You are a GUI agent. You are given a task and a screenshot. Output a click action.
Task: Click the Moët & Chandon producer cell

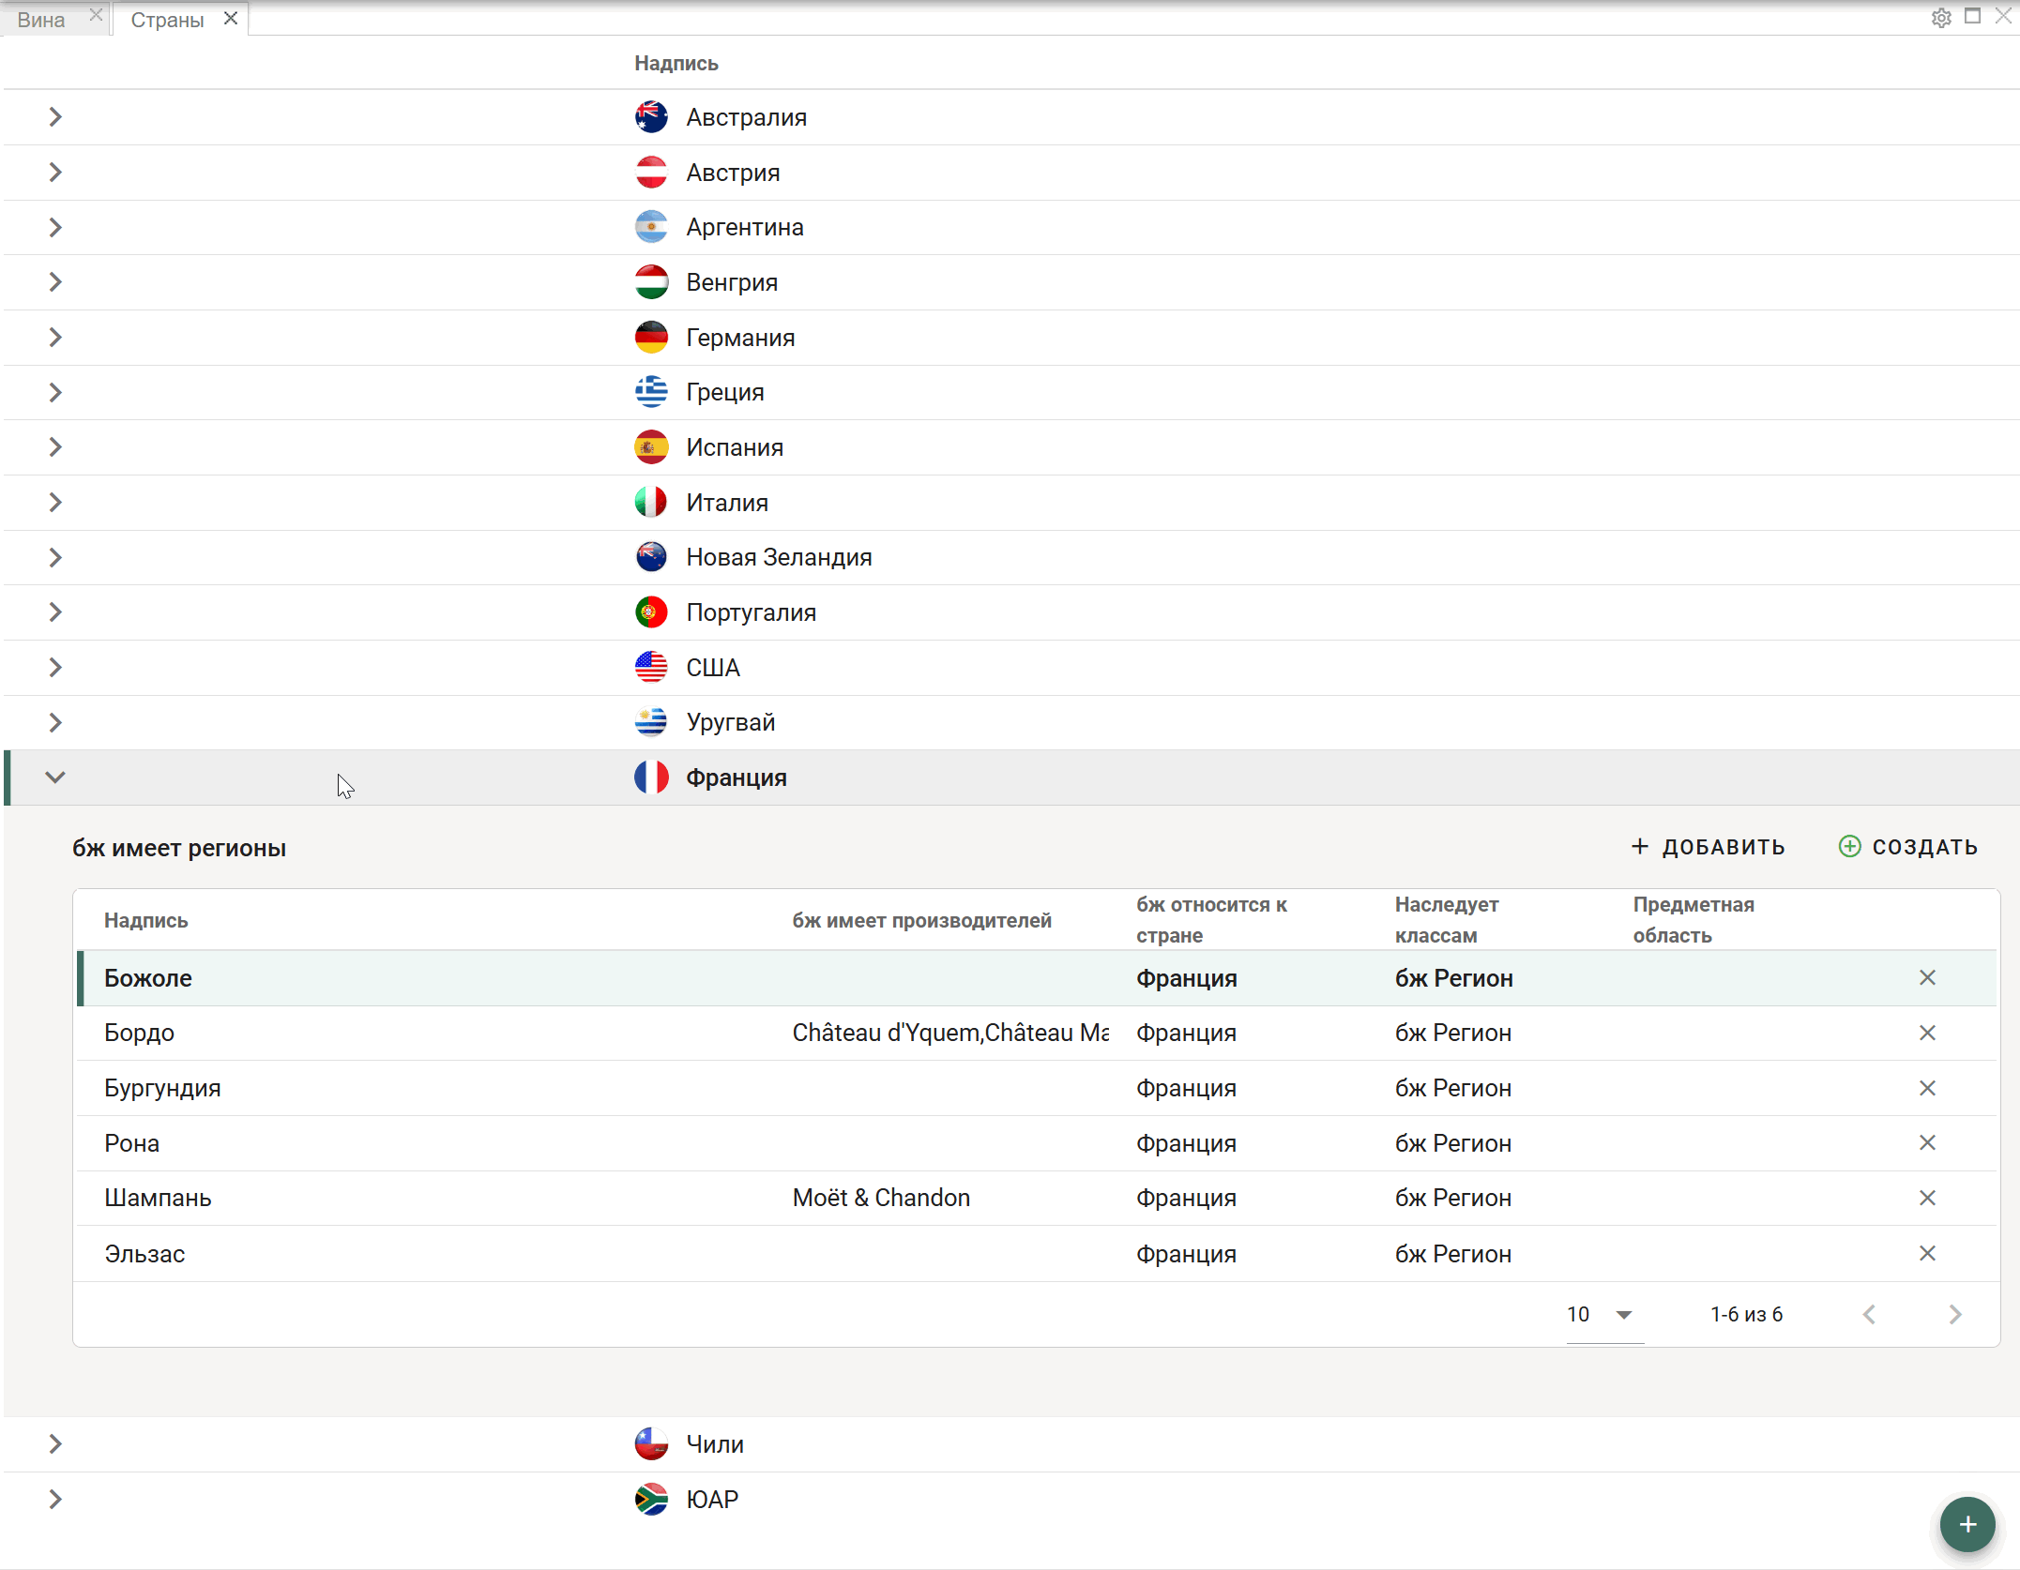point(881,1198)
